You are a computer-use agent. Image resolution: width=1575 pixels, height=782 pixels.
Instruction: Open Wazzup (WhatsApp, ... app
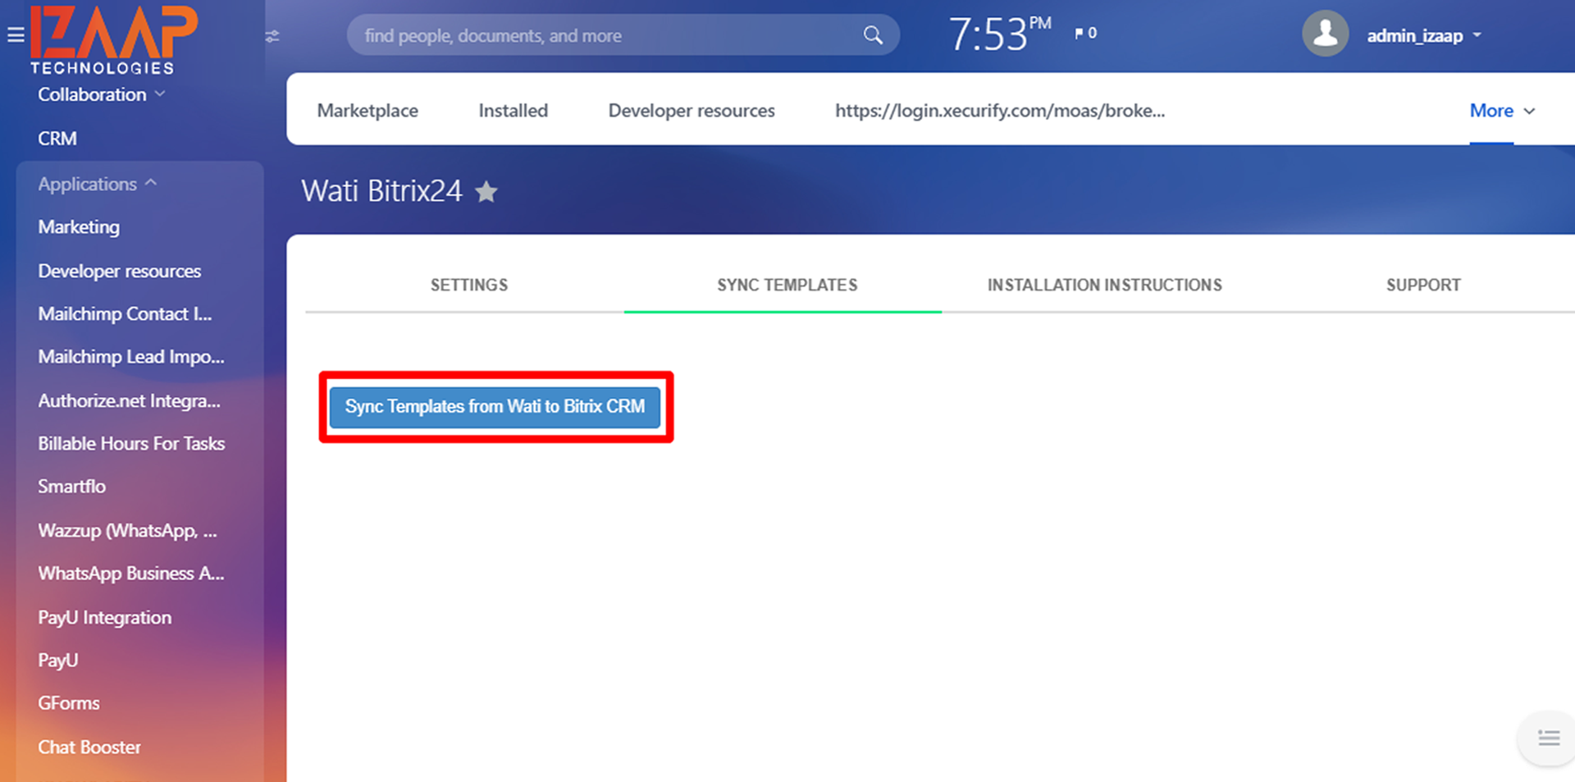click(127, 531)
